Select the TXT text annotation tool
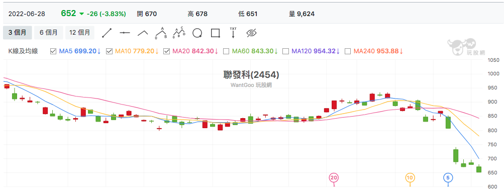This screenshot has height=192, width=504. pos(233,33)
